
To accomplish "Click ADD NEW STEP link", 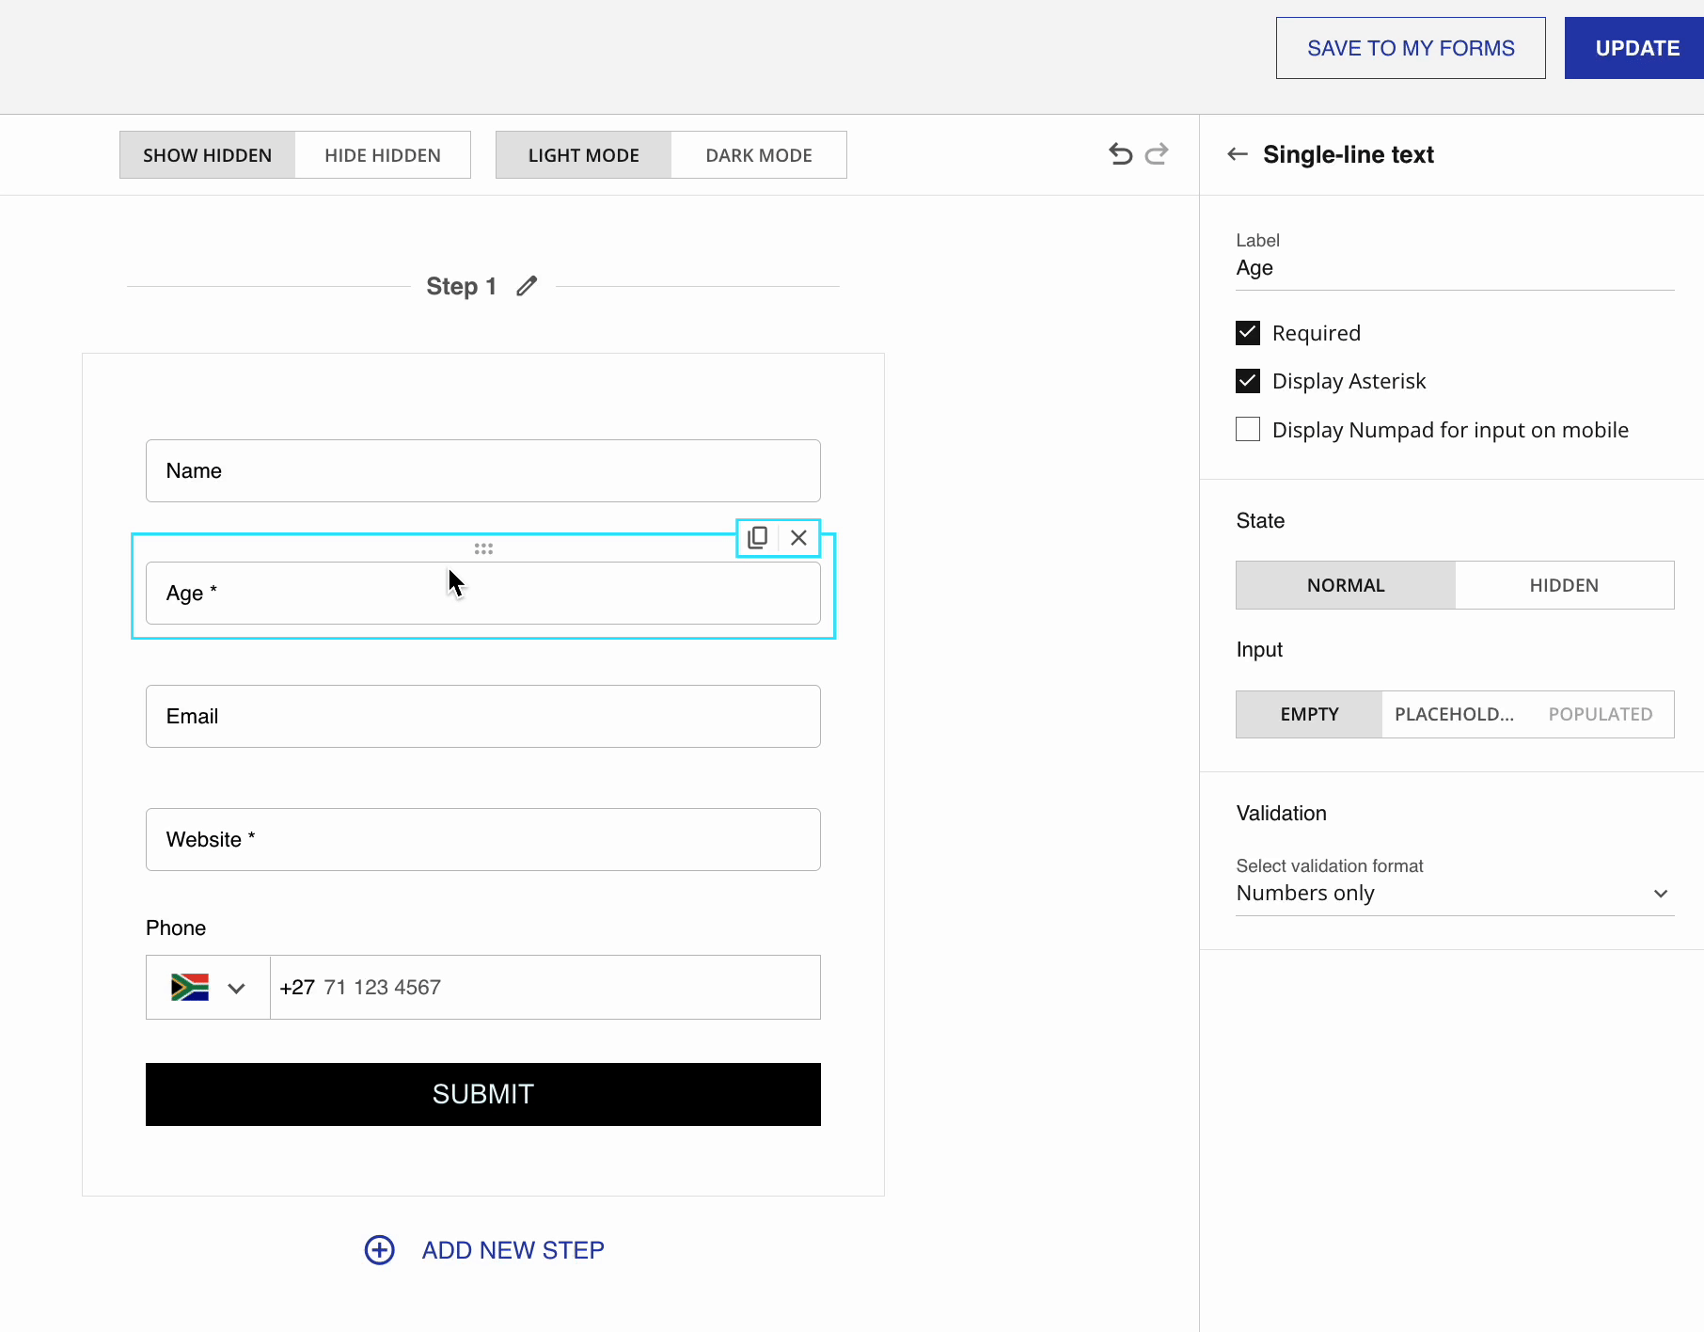I will point(513,1250).
